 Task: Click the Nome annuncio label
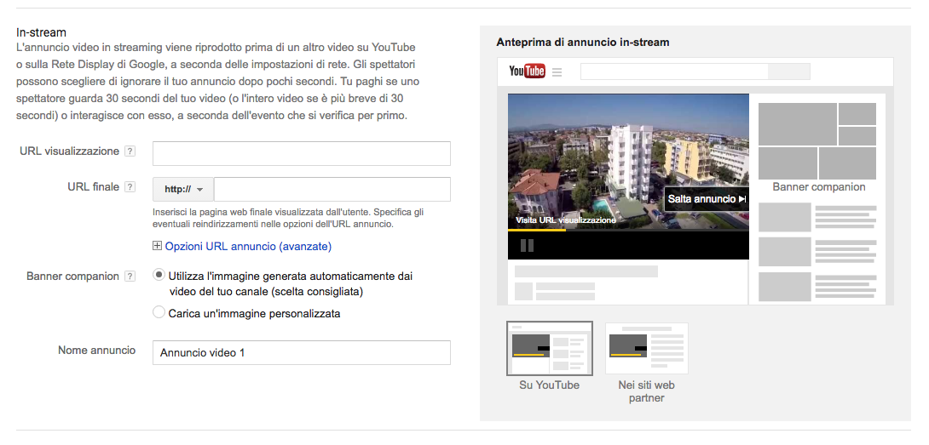pyautogui.click(x=96, y=351)
